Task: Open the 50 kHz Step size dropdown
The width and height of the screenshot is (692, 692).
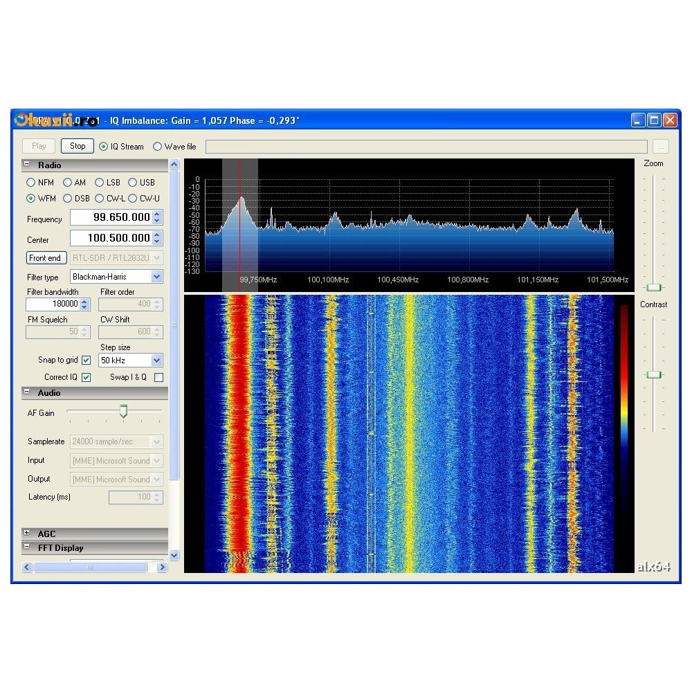Action: point(158,360)
